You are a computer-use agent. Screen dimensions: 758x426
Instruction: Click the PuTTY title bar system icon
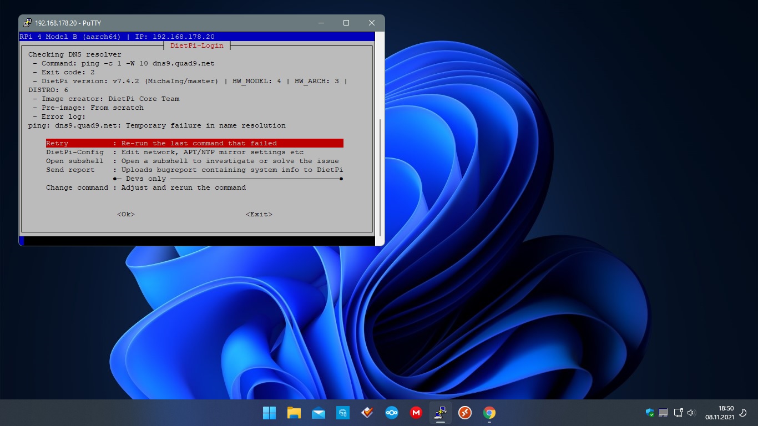[x=27, y=23]
